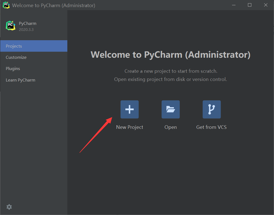This screenshot has height=215, width=274.
Task: Click the Get from VCS branch icon
Action: click(x=212, y=109)
